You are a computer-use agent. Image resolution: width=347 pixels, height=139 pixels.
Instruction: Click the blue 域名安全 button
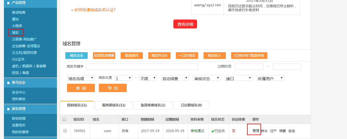click(x=76, y=56)
